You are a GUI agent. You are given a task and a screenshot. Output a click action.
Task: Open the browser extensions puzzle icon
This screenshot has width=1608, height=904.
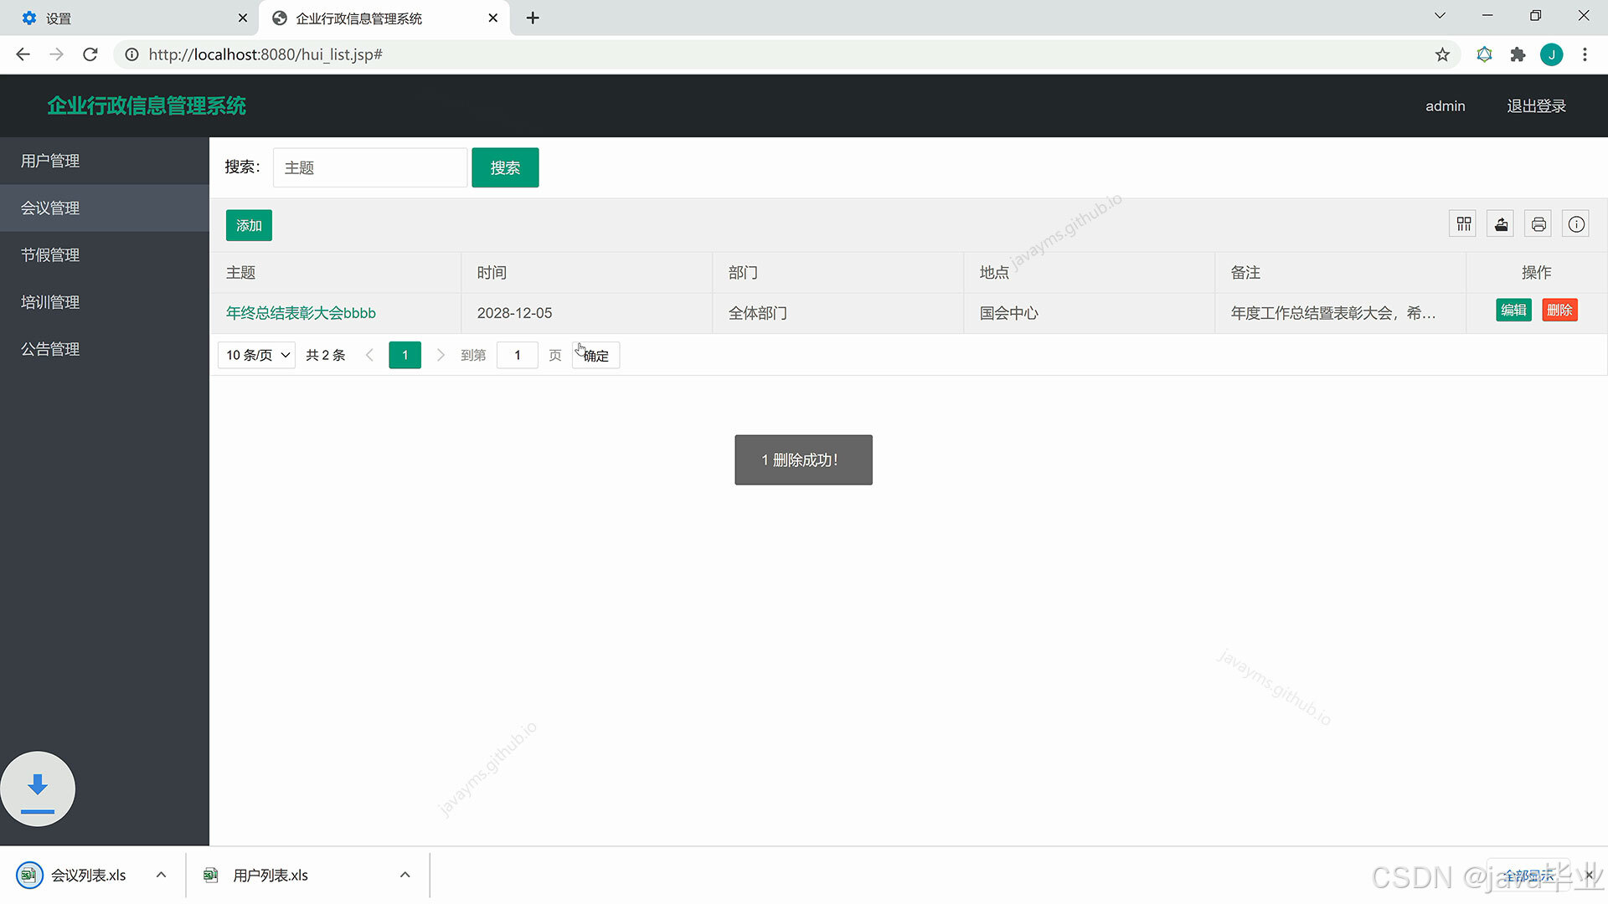(x=1518, y=54)
